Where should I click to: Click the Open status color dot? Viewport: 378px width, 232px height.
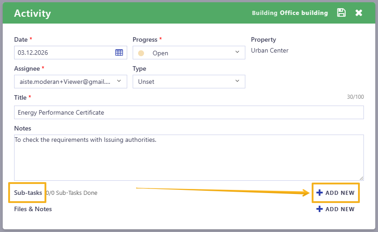point(141,53)
